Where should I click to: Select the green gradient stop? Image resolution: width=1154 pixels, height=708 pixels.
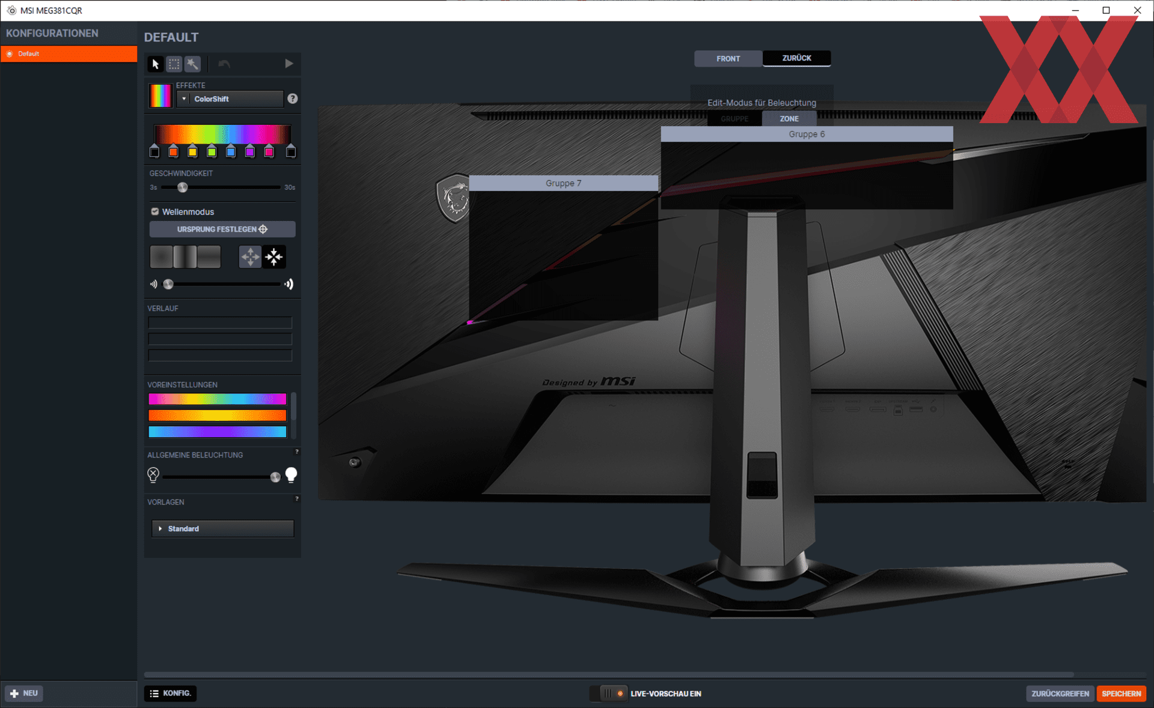(x=212, y=151)
